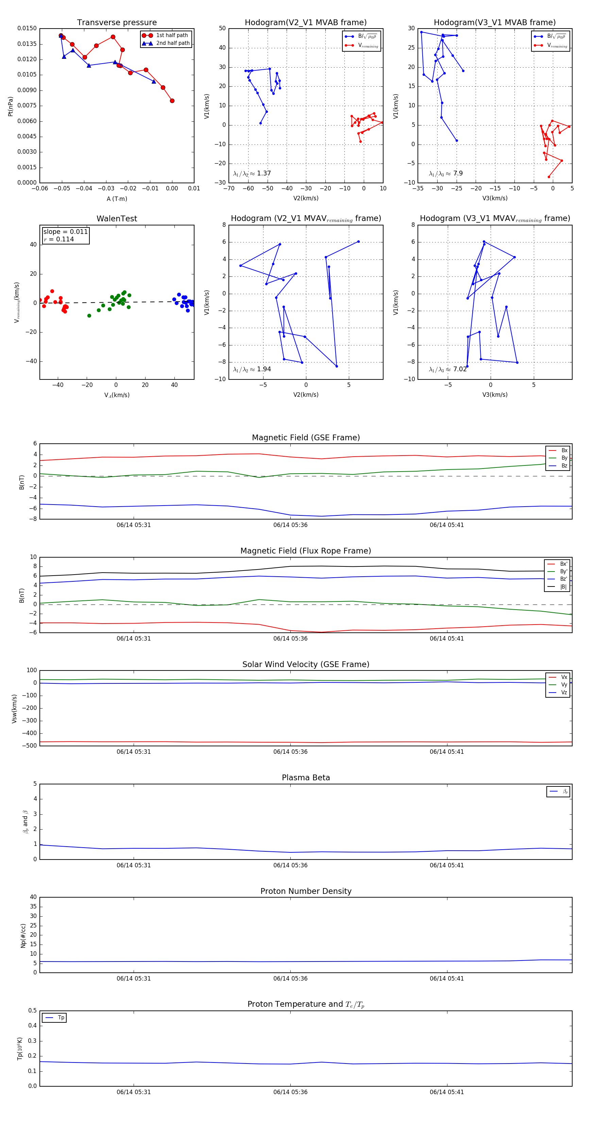Screen dimensions: 612x1122
Task: Click the 'WalenTest' plot title
Action: point(117,219)
